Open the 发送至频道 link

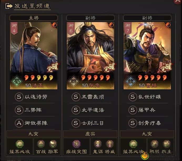(32, 6)
